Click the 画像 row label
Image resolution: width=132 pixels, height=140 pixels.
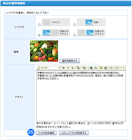point(16,52)
